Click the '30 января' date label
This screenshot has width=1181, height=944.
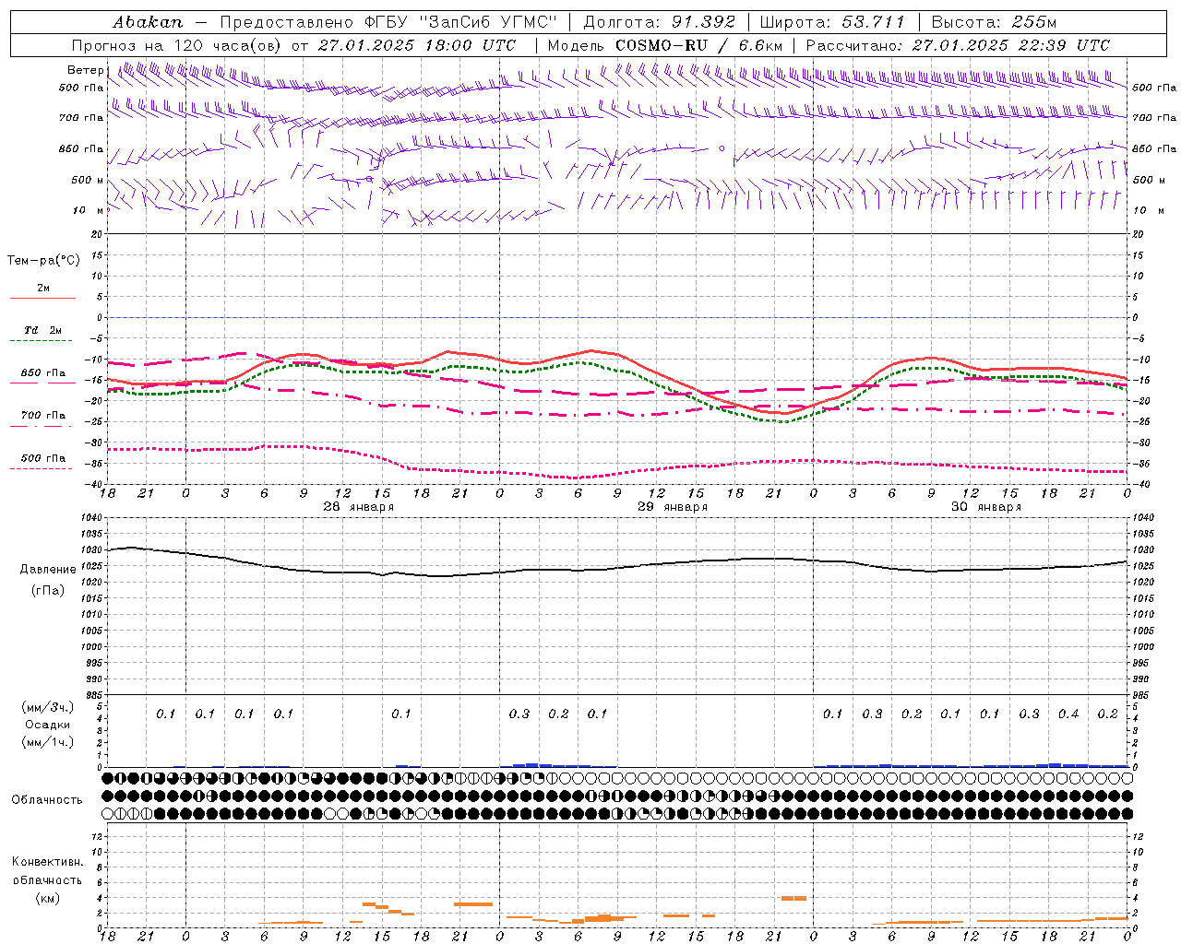tap(986, 507)
